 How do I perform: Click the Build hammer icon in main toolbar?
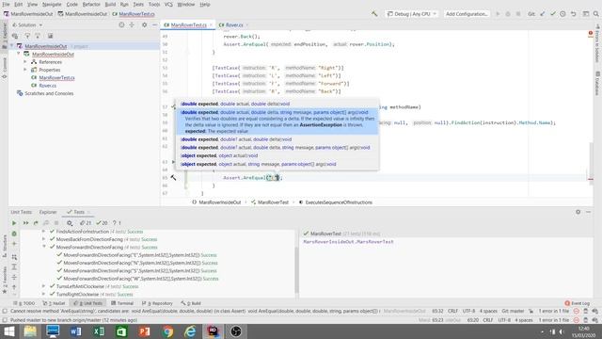(x=374, y=14)
